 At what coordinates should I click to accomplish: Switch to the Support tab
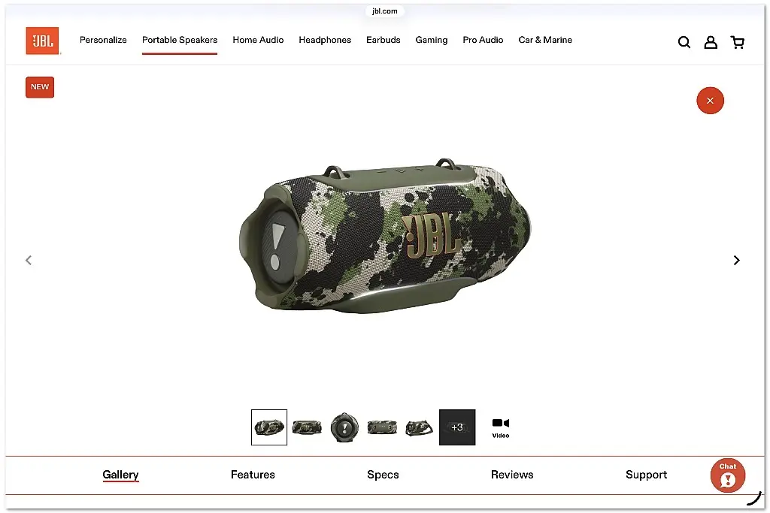646,475
